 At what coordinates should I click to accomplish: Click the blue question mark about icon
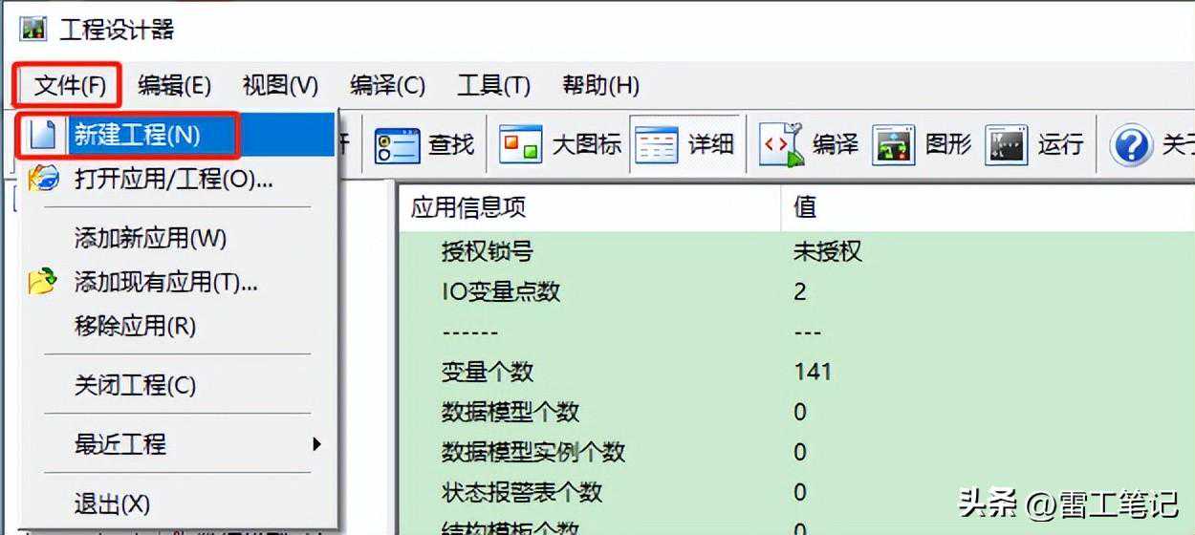click(x=1130, y=146)
